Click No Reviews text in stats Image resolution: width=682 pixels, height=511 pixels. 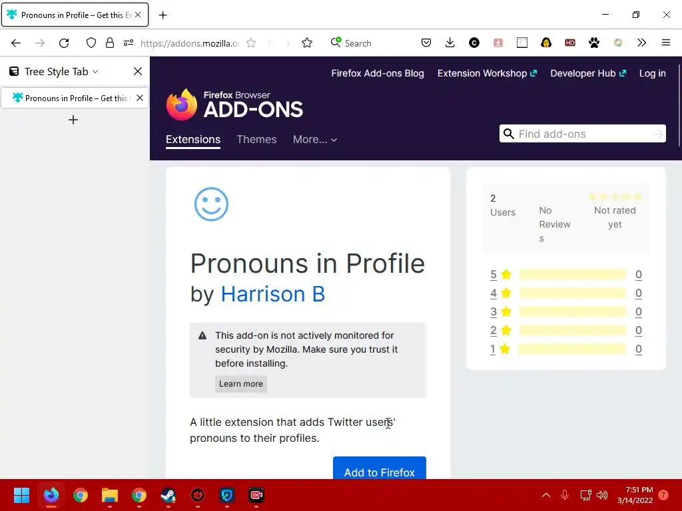click(555, 224)
